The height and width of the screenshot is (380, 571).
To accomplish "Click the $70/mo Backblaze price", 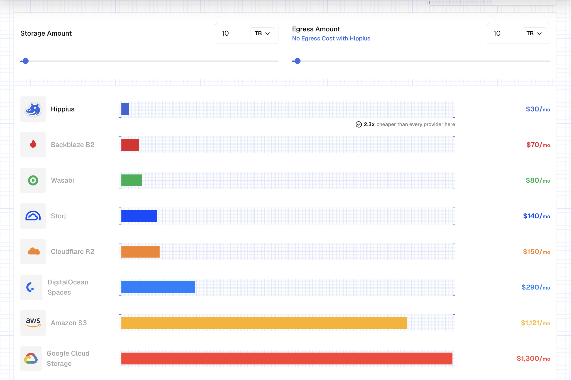I will coord(538,145).
